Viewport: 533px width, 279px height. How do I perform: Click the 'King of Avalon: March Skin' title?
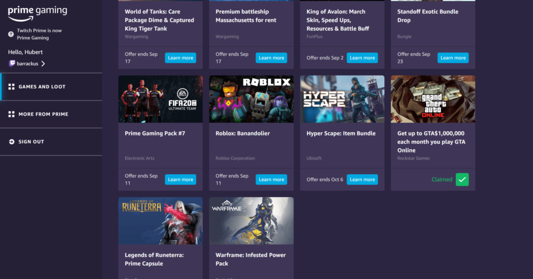337,20
